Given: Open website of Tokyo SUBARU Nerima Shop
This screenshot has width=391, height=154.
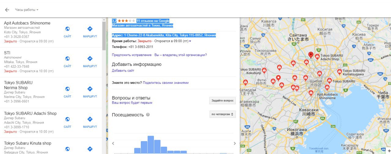Looking at the screenshot, I should [x=68, y=89].
